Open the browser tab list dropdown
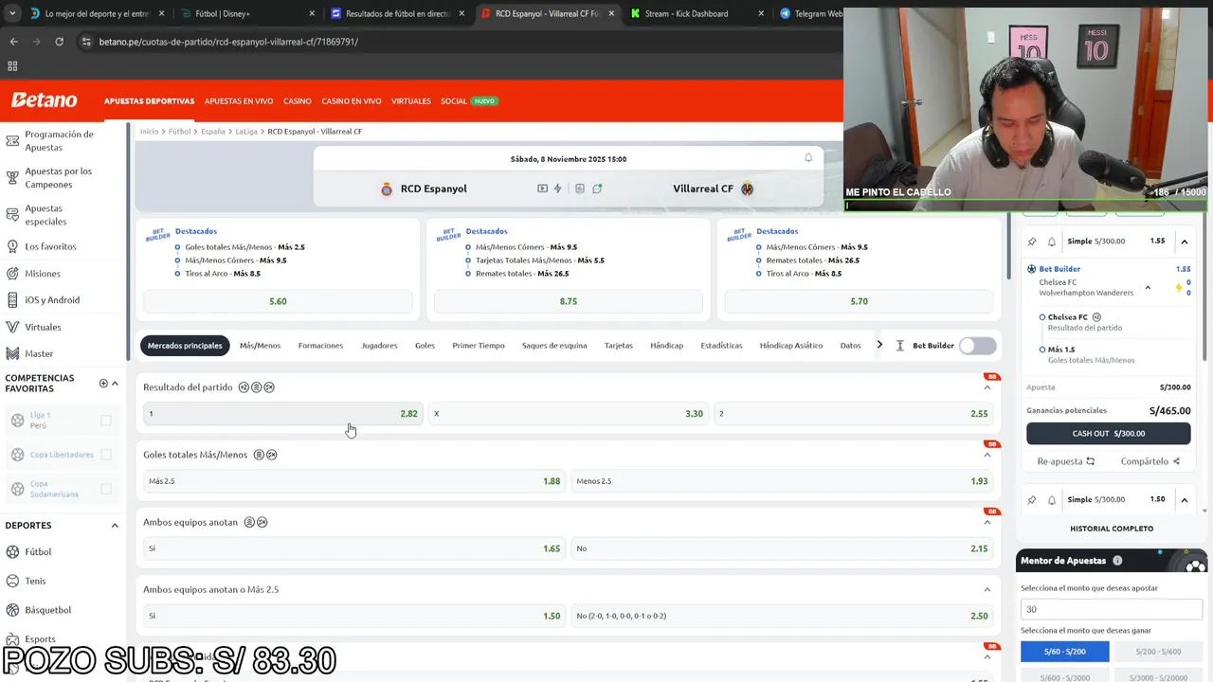Image resolution: width=1213 pixels, height=682 pixels. (12, 13)
